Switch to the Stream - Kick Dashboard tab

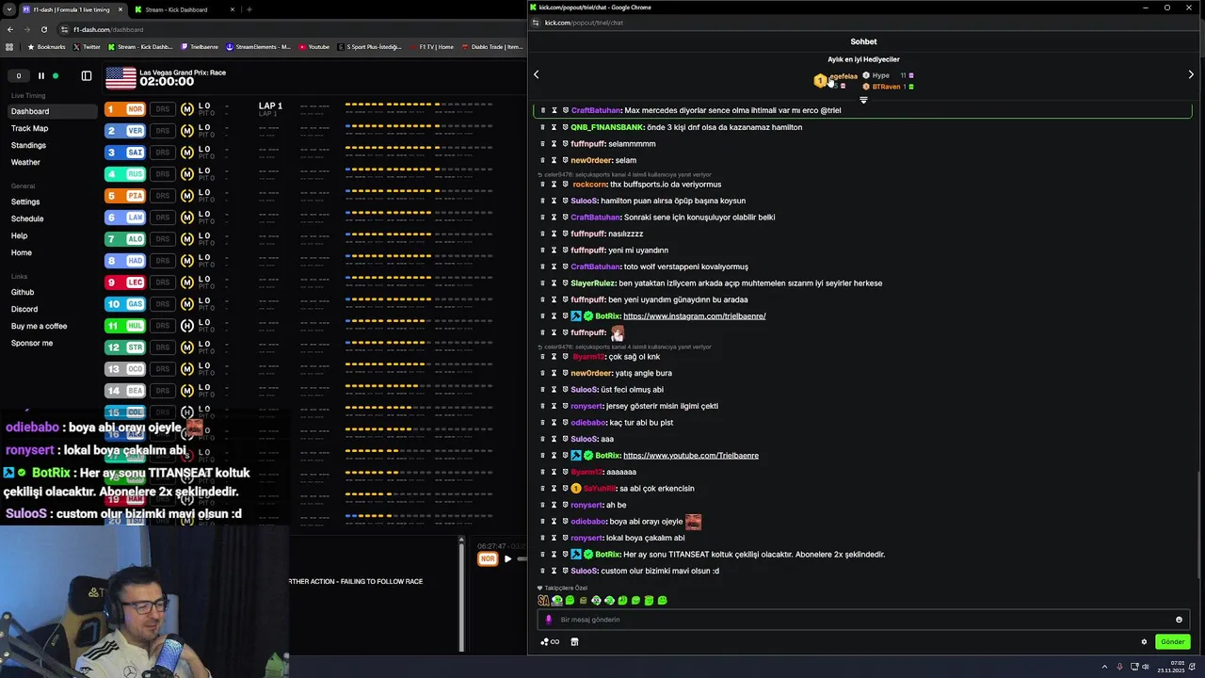pyautogui.click(x=184, y=9)
